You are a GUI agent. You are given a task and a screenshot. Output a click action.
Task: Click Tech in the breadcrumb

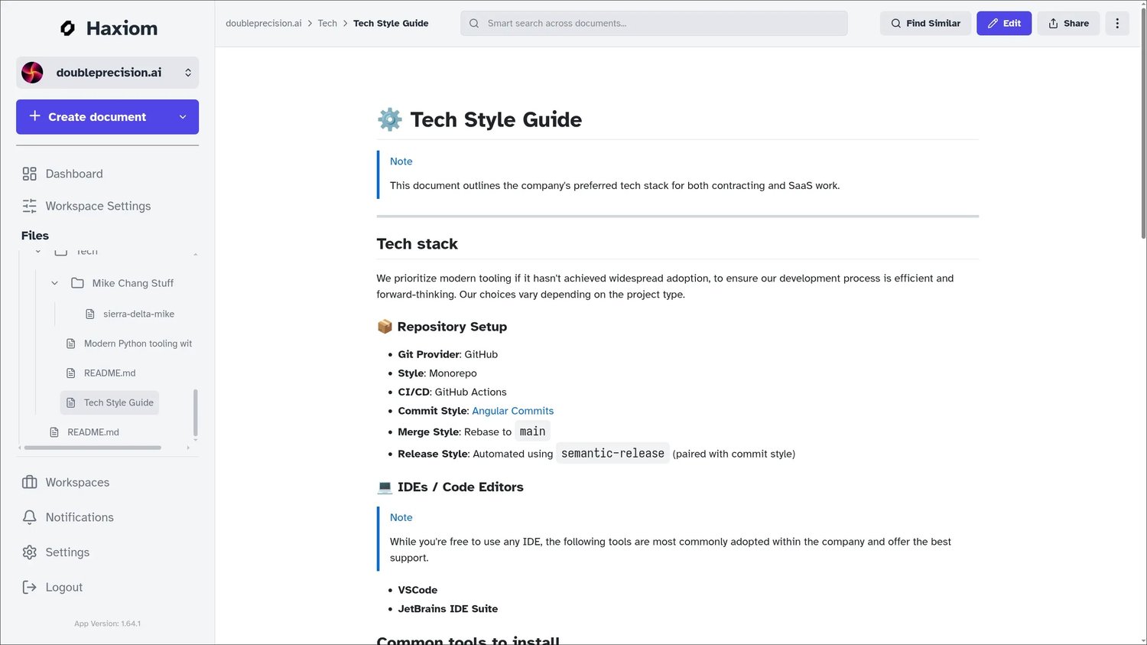(327, 23)
